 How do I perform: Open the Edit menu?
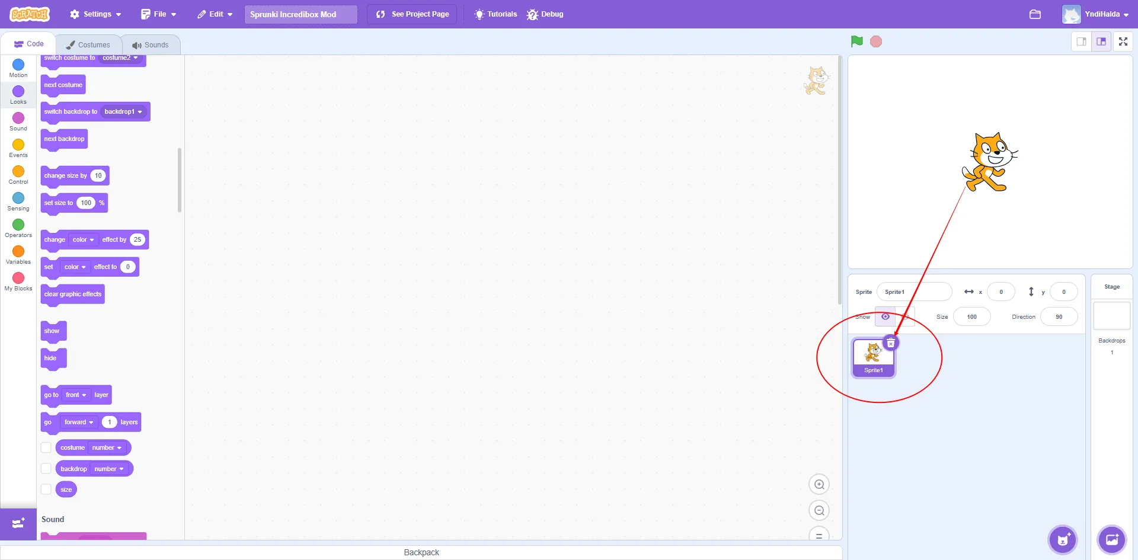tap(215, 14)
